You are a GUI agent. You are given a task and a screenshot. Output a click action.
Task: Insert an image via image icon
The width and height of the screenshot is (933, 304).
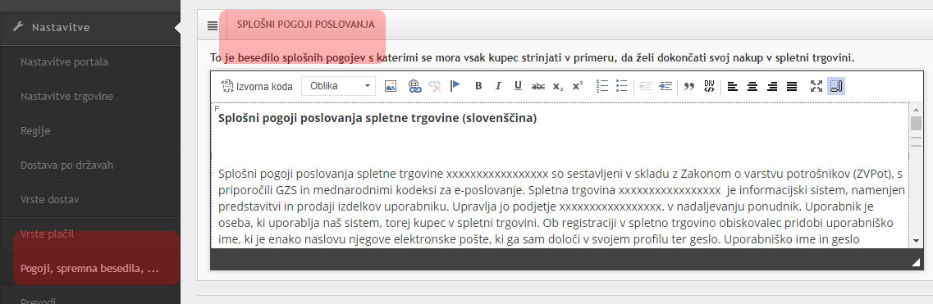[391, 86]
